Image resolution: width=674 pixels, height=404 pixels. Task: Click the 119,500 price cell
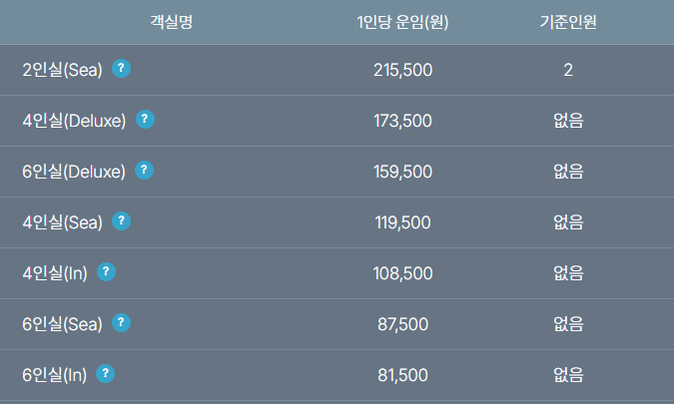point(402,222)
